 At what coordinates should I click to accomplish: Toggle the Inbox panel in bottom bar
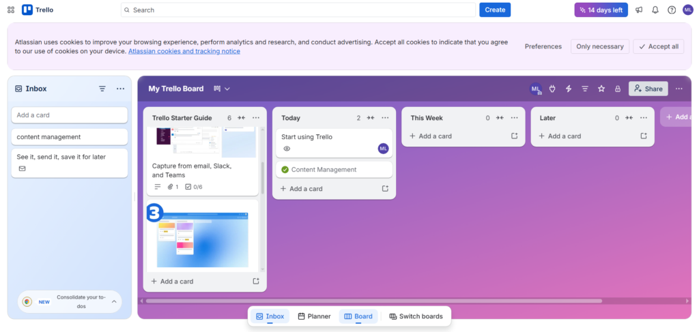(x=270, y=316)
